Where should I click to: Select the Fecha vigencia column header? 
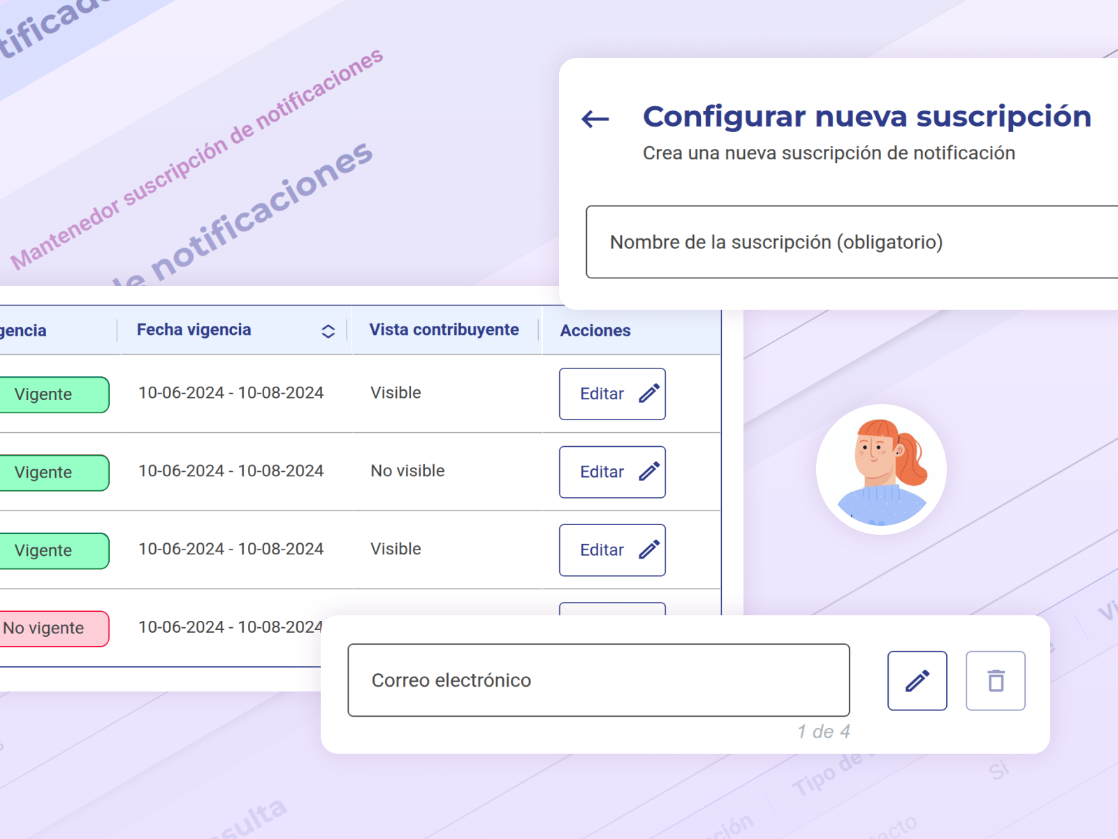(194, 330)
